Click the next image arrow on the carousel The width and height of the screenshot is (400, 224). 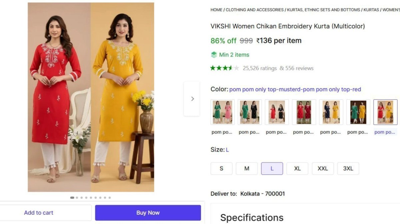coord(192,99)
